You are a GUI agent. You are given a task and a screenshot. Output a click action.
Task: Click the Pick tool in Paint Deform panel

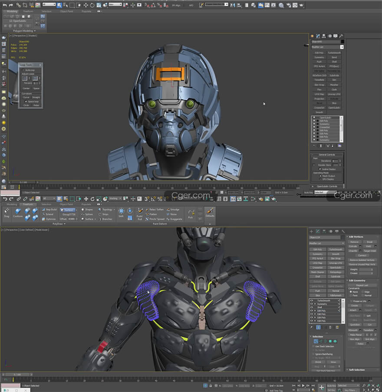coord(191,214)
